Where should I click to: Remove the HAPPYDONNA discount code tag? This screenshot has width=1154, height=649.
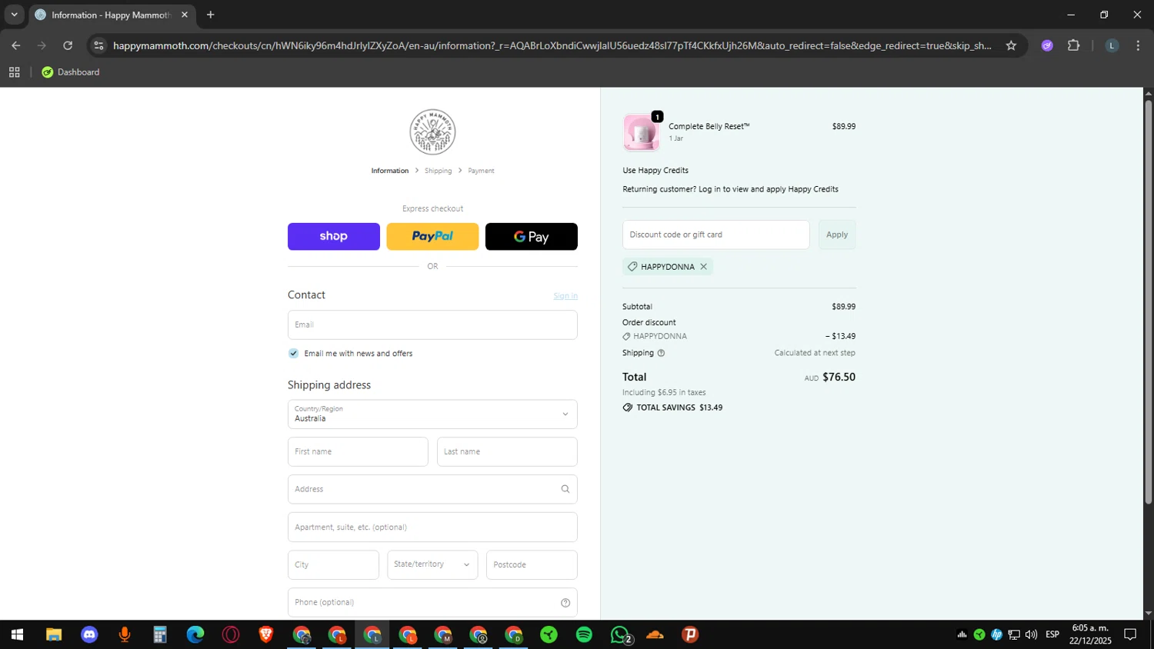click(x=703, y=267)
